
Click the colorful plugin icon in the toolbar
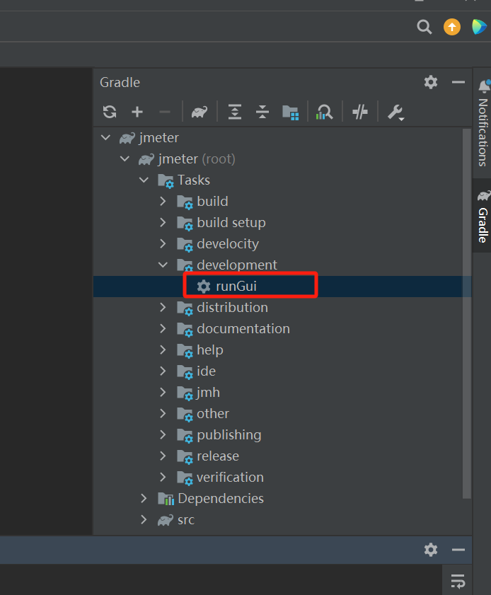[479, 27]
